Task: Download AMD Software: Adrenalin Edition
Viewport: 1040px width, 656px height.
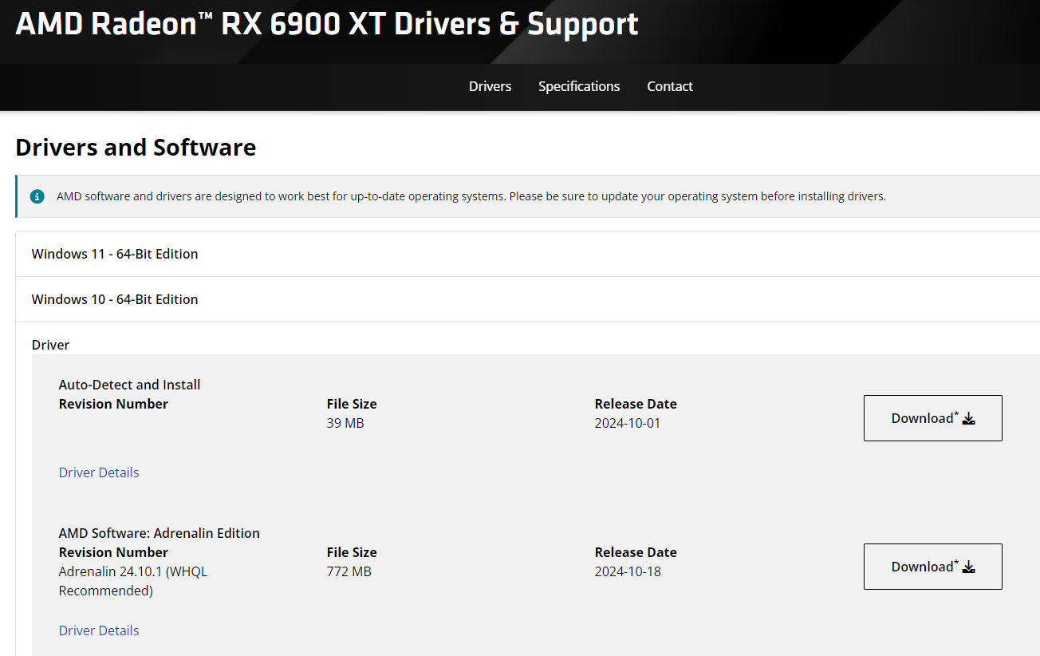Action: (933, 567)
